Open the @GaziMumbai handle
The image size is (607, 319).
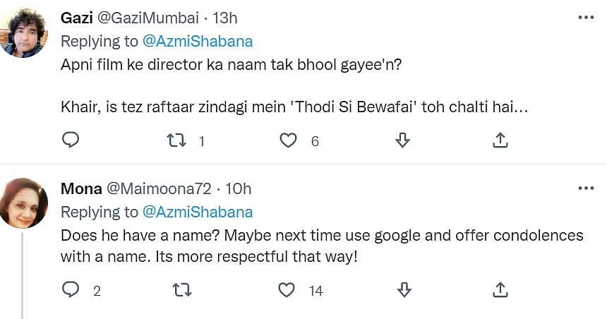148,18
